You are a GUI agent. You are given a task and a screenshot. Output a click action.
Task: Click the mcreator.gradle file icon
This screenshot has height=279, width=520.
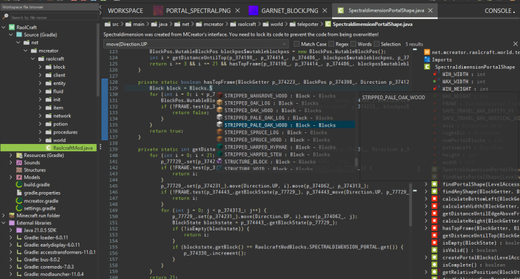point(19,200)
